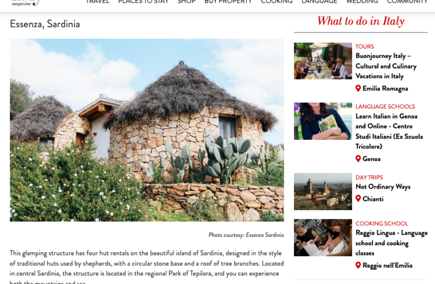Click the Genoa location pin icon
Image resolution: width=435 pixels, height=284 pixels.
pos(358,159)
